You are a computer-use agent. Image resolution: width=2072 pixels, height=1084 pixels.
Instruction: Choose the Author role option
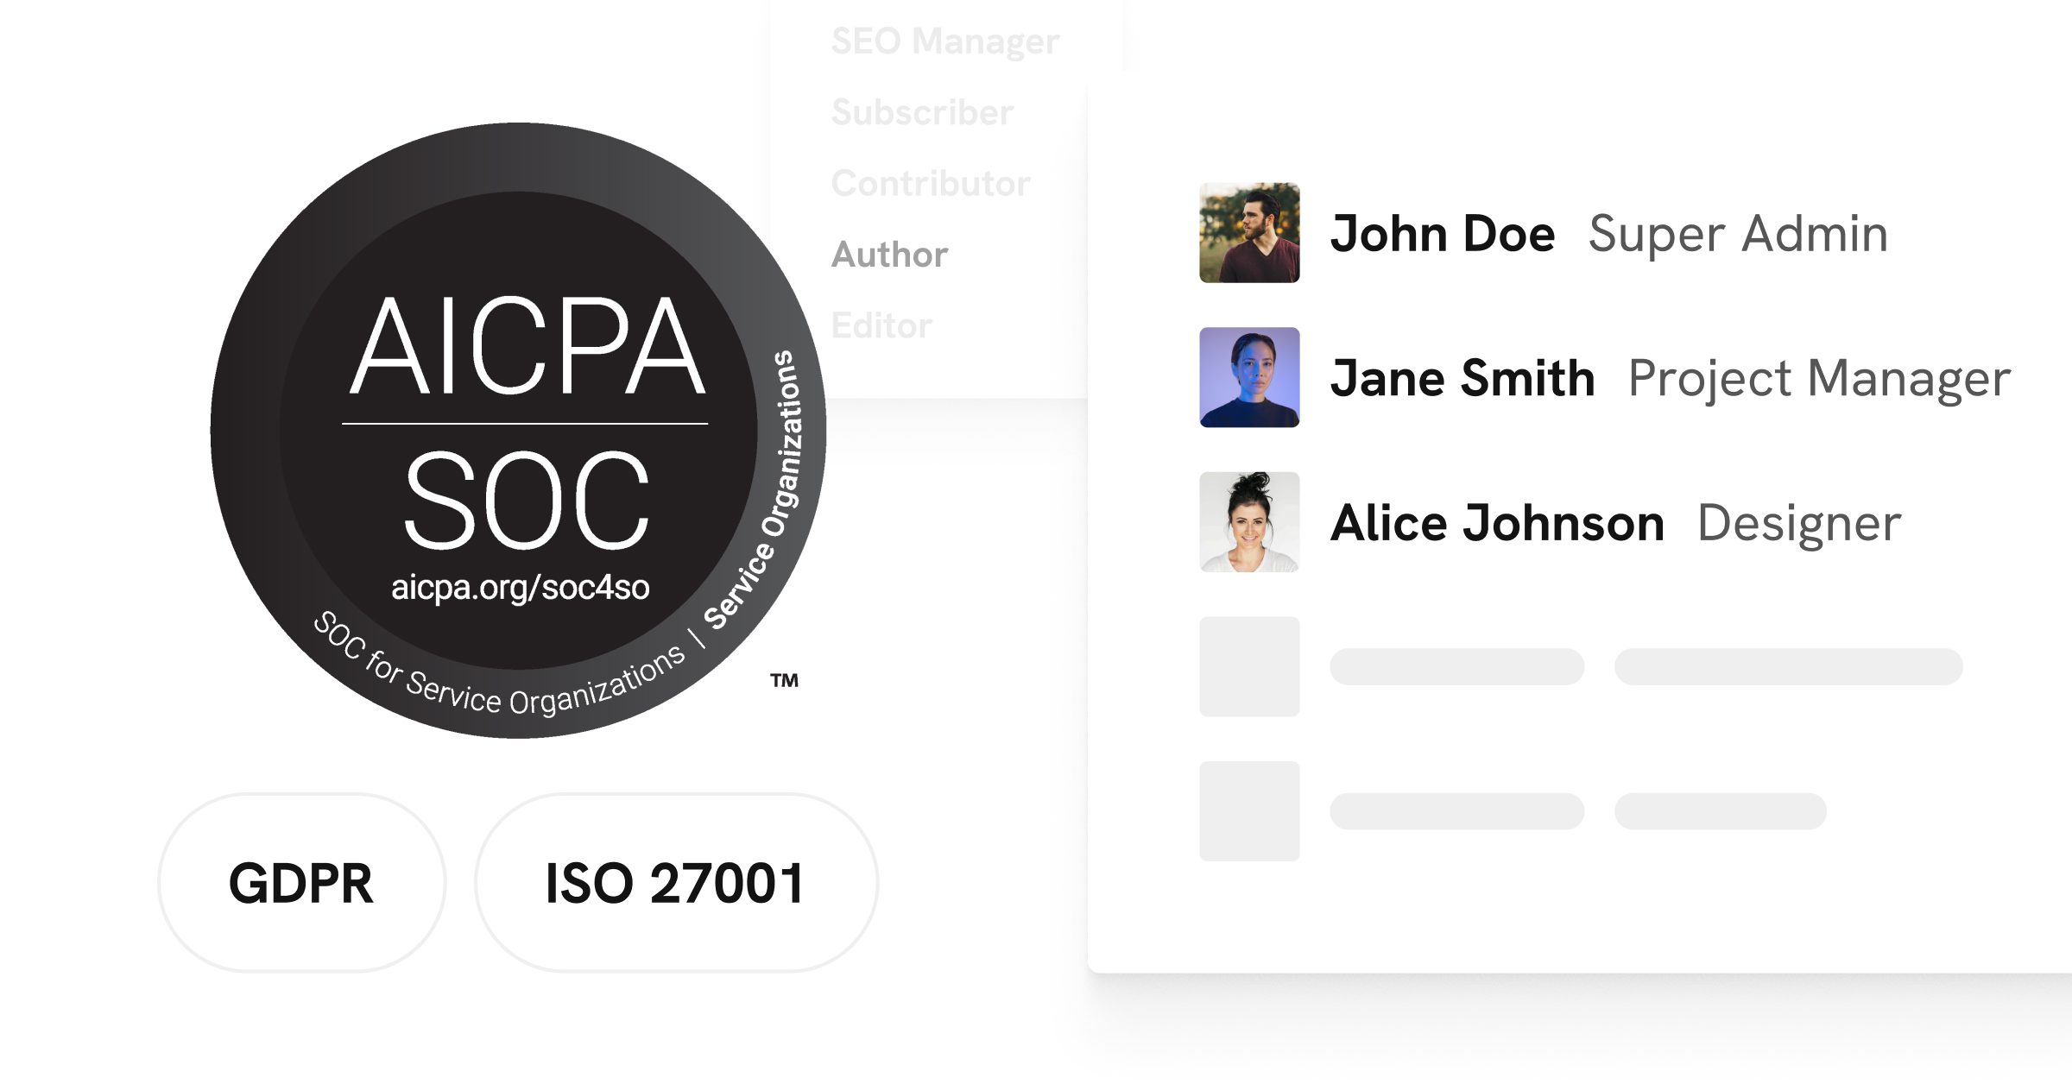(x=889, y=255)
